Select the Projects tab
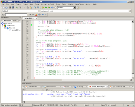 point(7,21)
